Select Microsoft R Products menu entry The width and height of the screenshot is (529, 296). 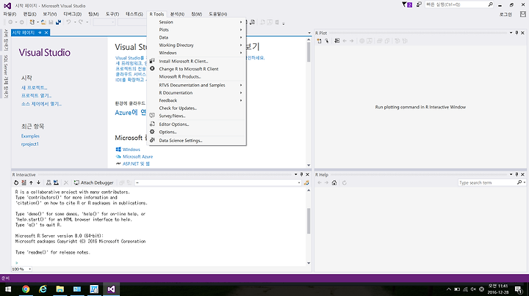(197, 77)
